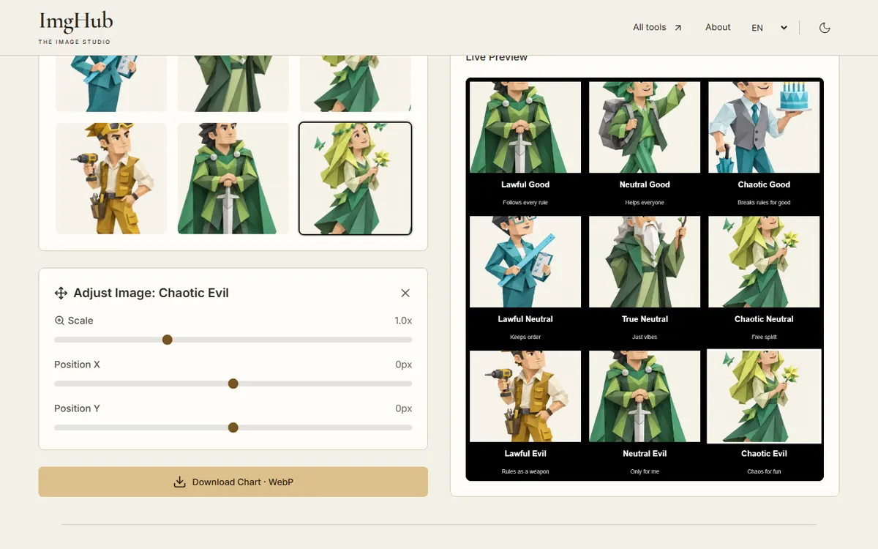This screenshot has width=878, height=549.
Task: Select the flower girl selected thumbnail
Action: (356, 179)
